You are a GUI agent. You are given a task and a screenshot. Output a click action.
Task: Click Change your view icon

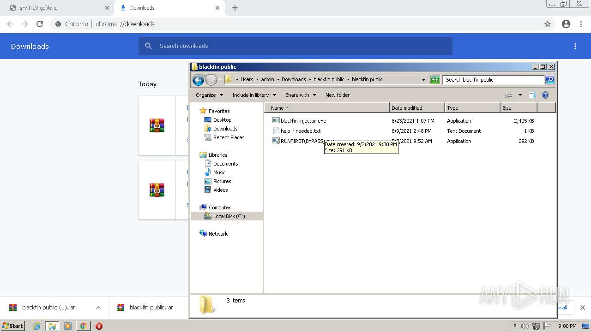click(x=509, y=95)
